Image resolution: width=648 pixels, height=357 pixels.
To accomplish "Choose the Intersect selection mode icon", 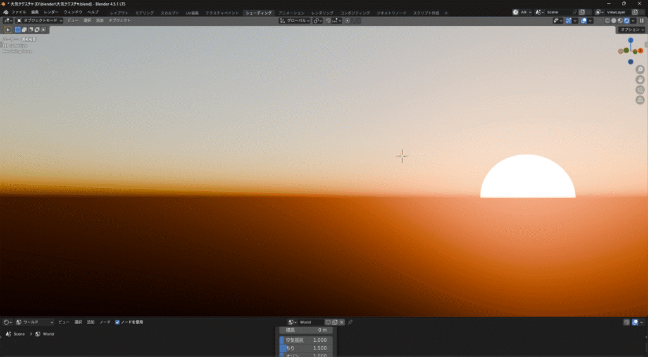I will [x=44, y=30].
